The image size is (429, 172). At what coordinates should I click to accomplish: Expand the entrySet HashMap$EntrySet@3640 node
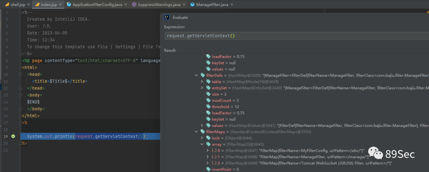coord(202,88)
